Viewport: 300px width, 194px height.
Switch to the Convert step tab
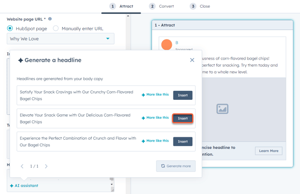(161, 6)
